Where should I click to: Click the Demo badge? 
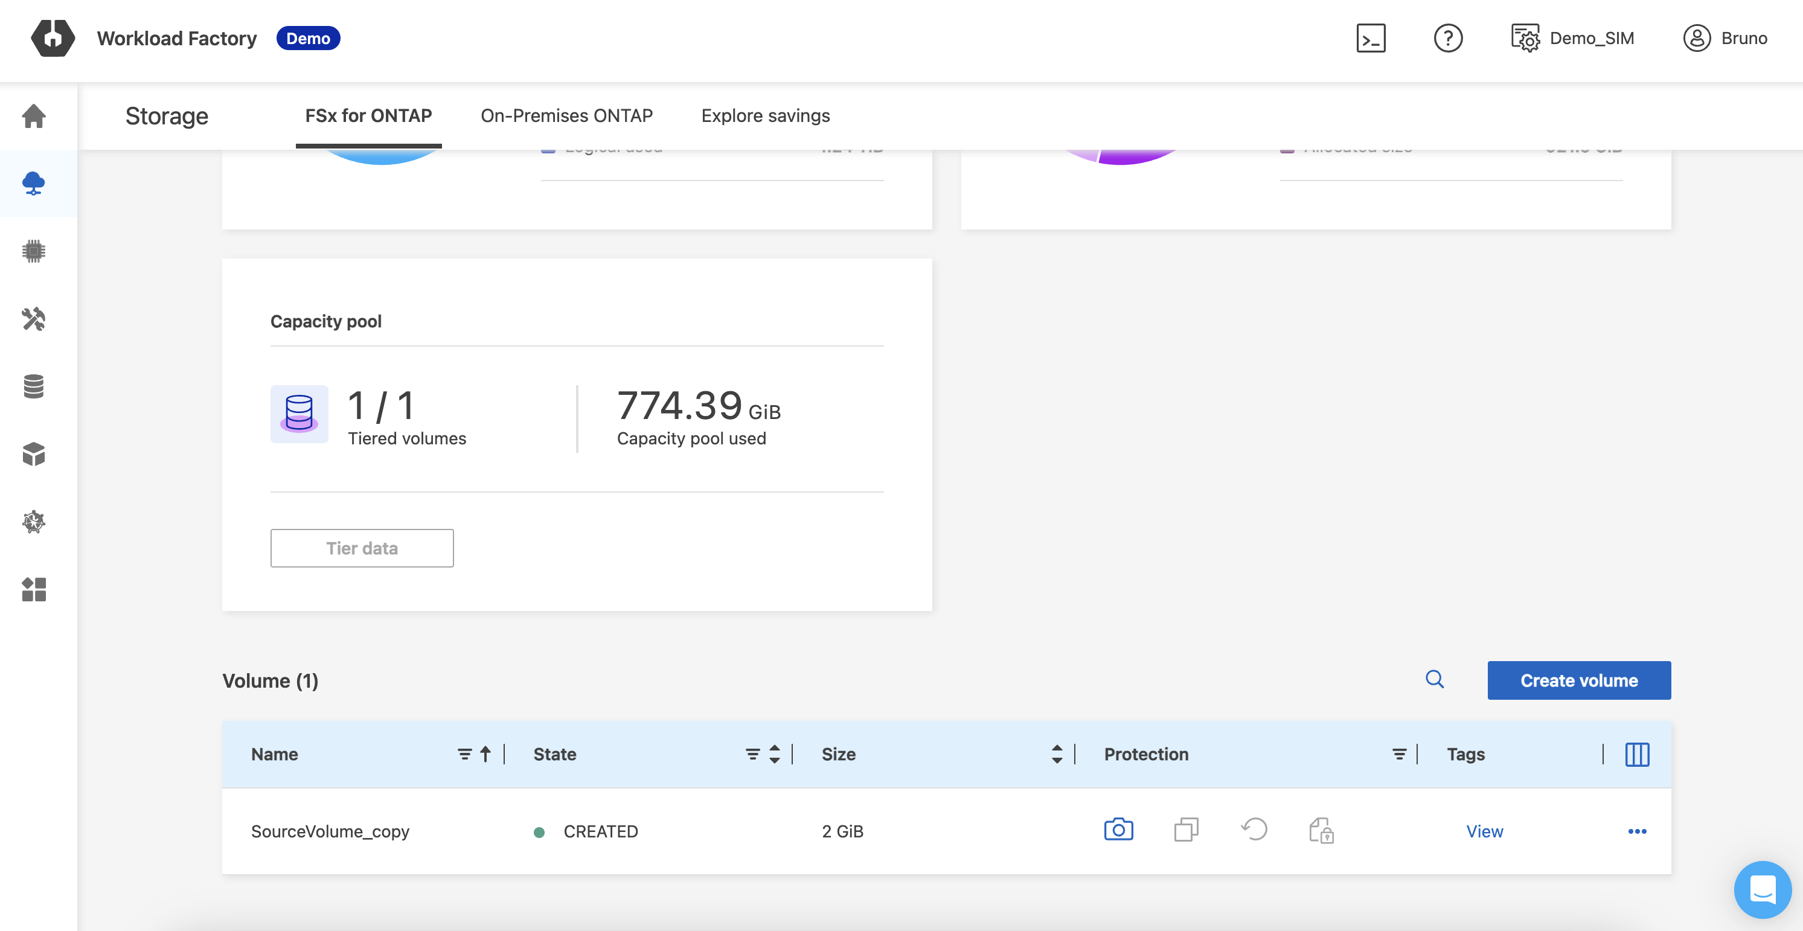(x=308, y=38)
